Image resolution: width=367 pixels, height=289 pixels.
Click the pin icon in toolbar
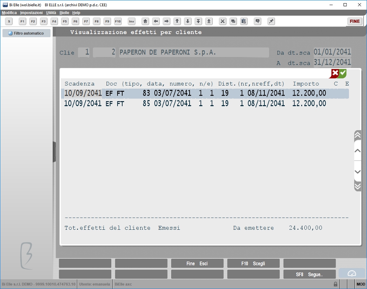pyautogui.click(x=271, y=21)
